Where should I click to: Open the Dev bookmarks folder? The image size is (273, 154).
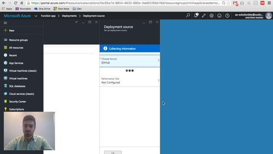pyautogui.click(x=77, y=9)
